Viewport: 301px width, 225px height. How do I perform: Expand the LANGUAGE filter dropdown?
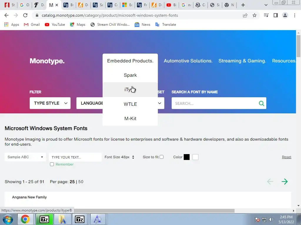(x=90, y=103)
